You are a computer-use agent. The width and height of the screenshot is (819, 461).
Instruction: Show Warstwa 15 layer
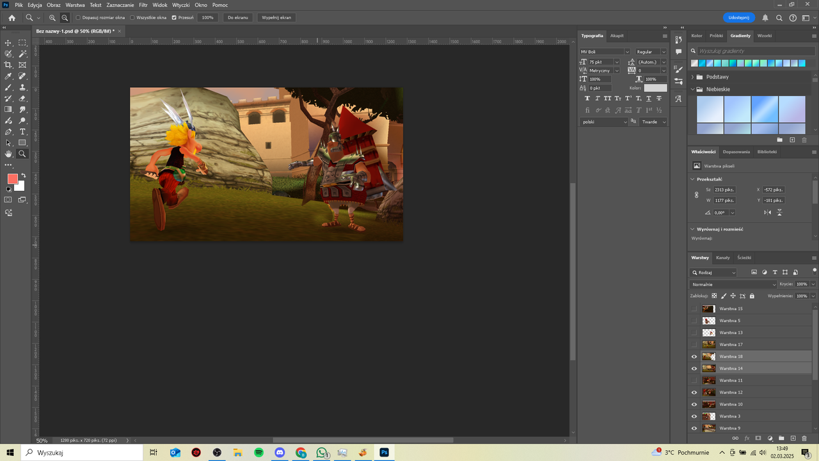694,309
